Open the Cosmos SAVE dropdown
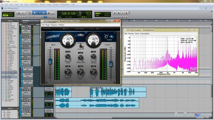 point(64,29)
